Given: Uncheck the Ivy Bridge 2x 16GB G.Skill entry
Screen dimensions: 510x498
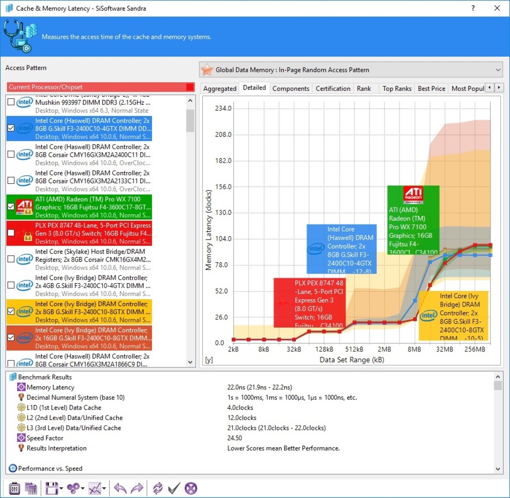Looking at the screenshot, I should pos(11,337).
